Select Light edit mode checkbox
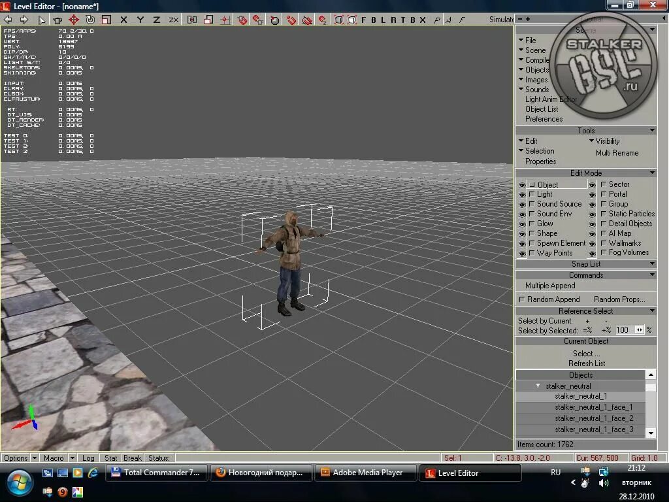Screen dimensions: 669x502 coord(532,194)
